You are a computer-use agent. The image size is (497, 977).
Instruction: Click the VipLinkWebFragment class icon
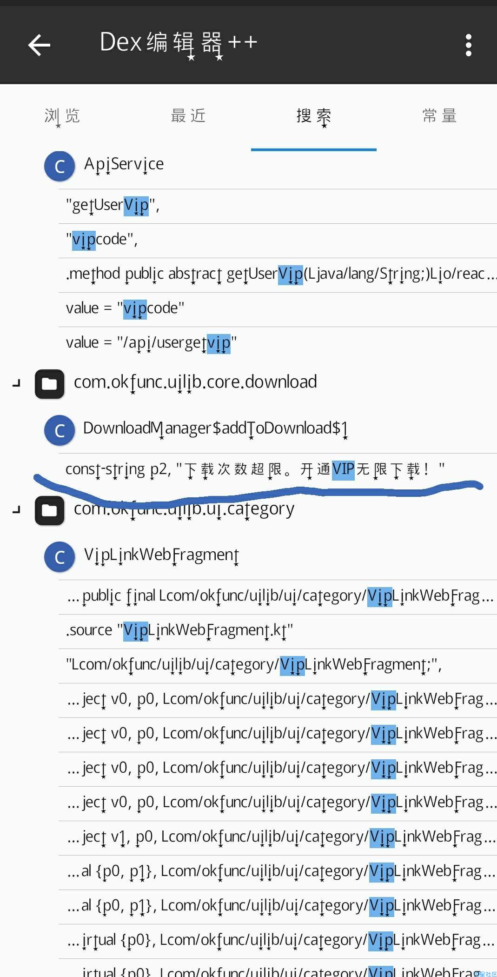point(60,557)
